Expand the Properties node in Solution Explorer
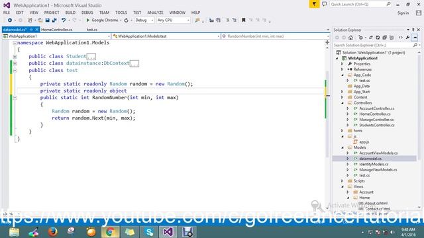 click(342, 64)
